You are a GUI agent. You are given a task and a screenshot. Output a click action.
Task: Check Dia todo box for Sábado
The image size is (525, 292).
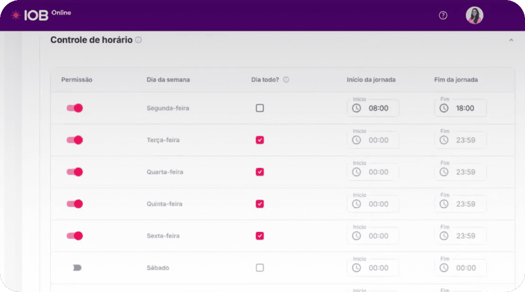tap(260, 267)
